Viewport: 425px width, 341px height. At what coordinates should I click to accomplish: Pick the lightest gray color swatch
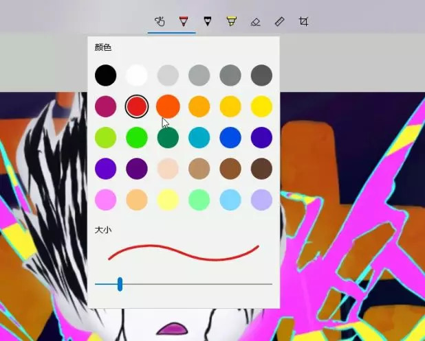(168, 75)
